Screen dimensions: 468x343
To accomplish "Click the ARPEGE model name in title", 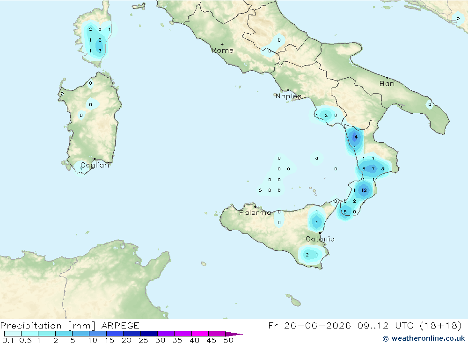I will point(120,325).
